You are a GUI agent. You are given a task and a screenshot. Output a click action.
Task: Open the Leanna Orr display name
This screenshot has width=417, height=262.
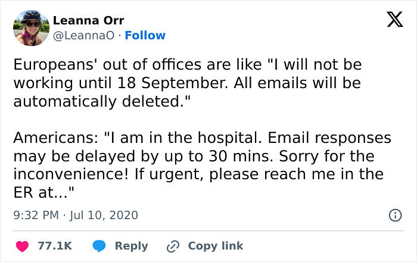coord(89,20)
